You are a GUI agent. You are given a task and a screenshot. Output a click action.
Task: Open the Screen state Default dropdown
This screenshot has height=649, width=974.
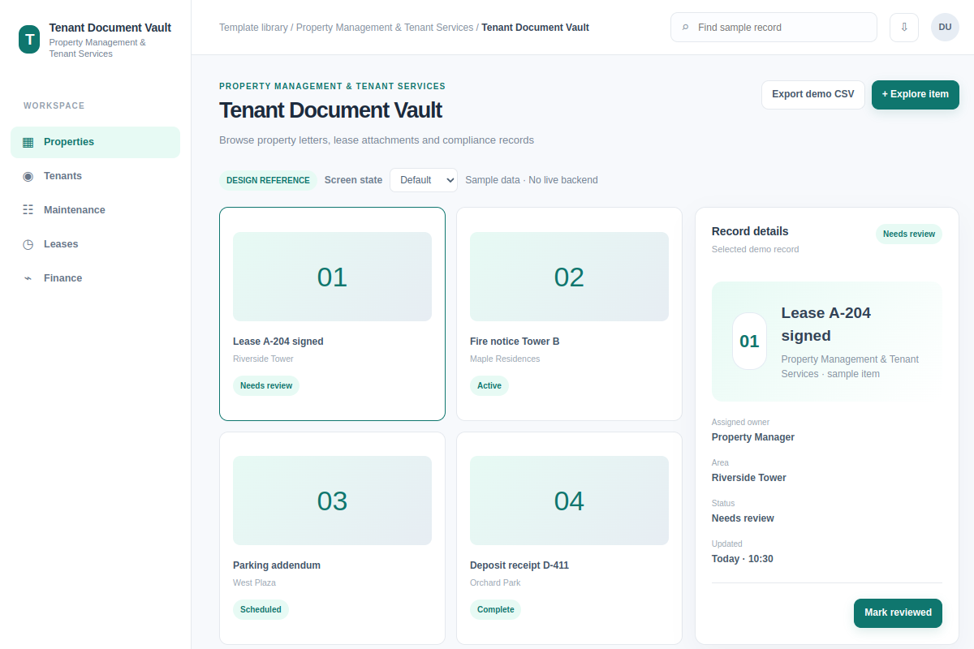pyautogui.click(x=424, y=180)
